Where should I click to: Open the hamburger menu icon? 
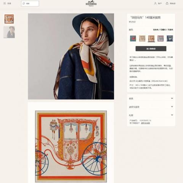[5, 3]
